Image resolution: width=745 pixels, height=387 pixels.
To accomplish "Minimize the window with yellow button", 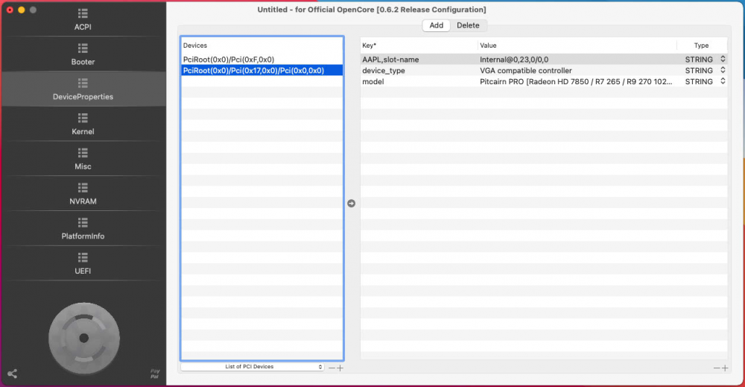I will pyautogui.click(x=22, y=10).
